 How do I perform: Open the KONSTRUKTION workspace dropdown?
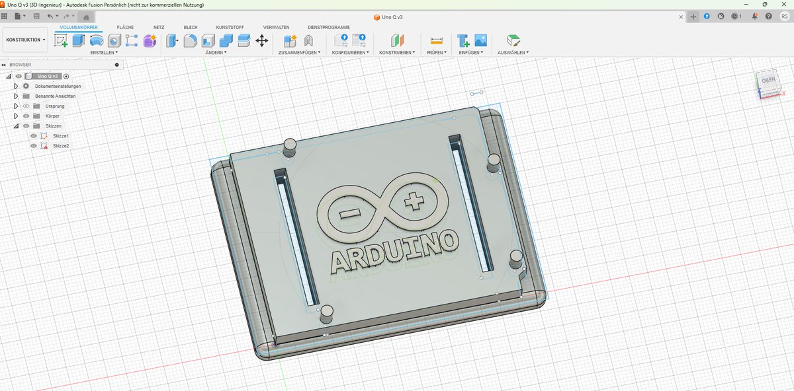(x=25, y=40)
